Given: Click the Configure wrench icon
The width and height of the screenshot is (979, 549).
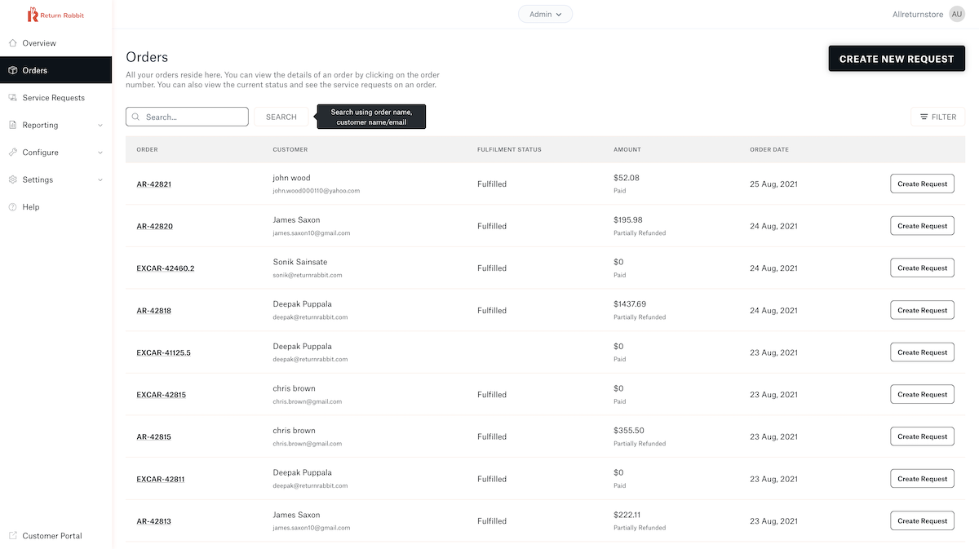Looking at the screenshot, I should click(x=13, y=153).
